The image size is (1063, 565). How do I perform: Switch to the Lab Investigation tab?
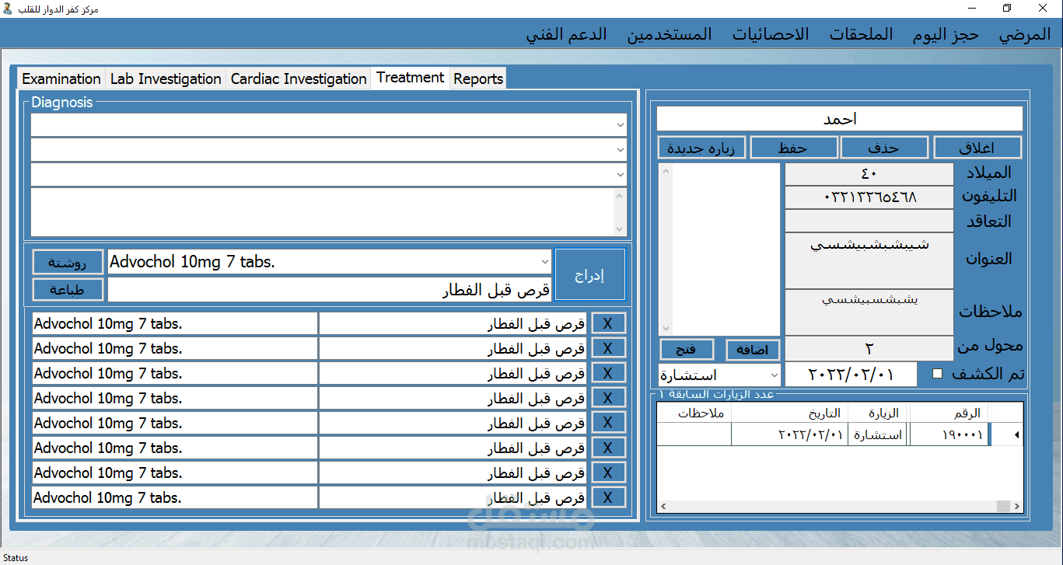click(166, 78)
